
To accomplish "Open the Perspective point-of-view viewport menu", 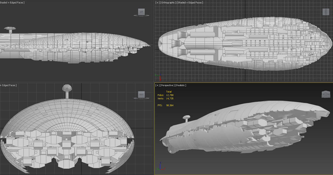I will pos(167,85).
